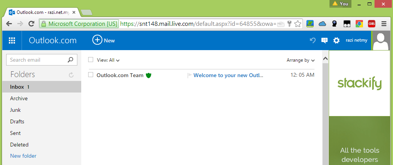The image size is (393, 165).
Task: Open the razi netmy account menu
Action: [x=356, y=40]
